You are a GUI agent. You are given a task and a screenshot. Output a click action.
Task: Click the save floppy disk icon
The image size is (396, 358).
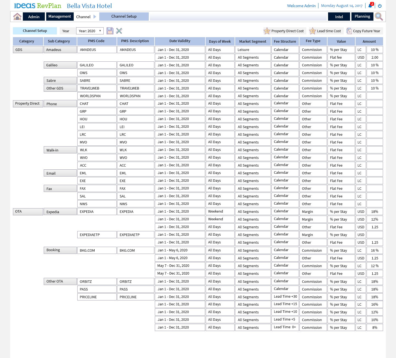click(x=110, y=31)
